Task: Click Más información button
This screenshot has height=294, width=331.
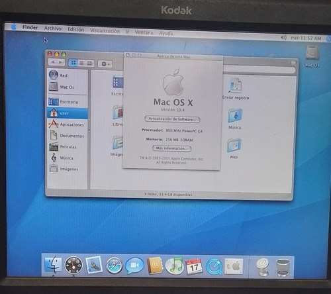Action: coord(171,148)
